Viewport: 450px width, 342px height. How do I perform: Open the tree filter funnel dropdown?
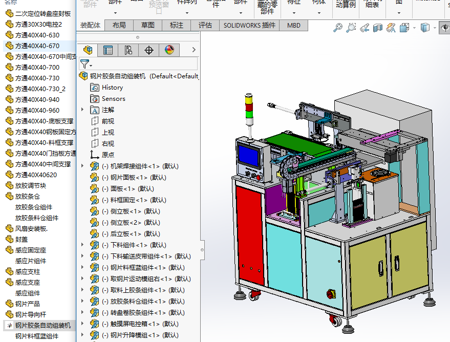tap(86, 63)
